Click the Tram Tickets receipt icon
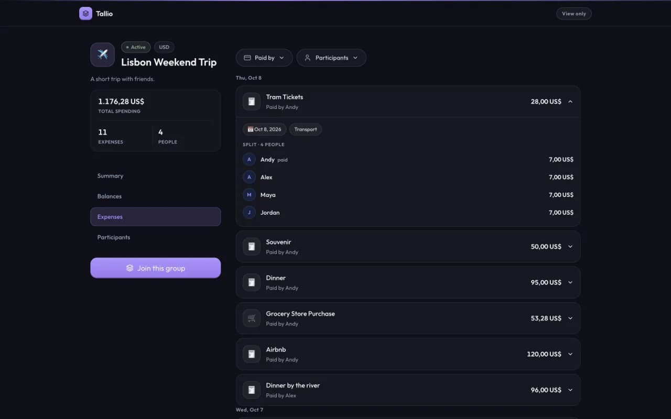671x419 pixels. coord(252,102)
